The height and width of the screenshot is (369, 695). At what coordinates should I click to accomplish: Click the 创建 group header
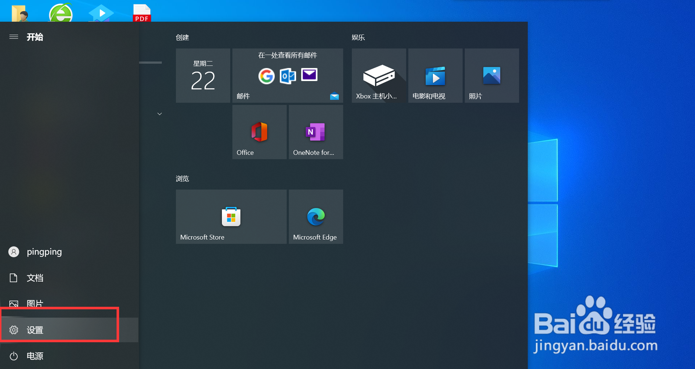(x=182, y=38)
